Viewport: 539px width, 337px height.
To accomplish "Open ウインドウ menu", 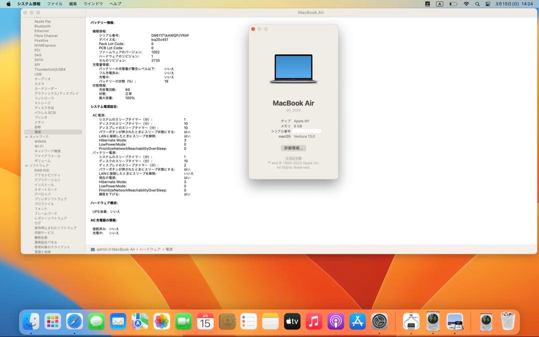I will point(93,4).
